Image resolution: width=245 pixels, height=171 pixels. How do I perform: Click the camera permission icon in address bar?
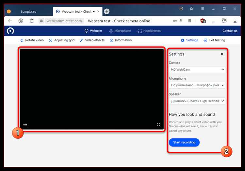[175, 21]
